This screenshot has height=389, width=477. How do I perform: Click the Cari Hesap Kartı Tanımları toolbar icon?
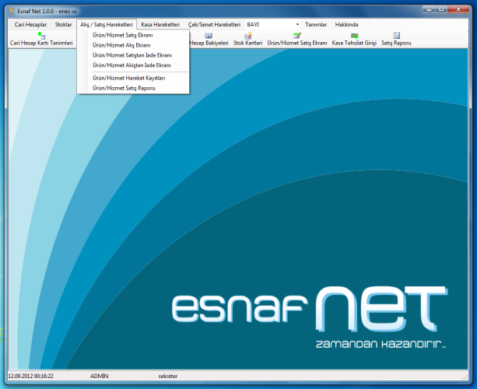pos(41,35)
